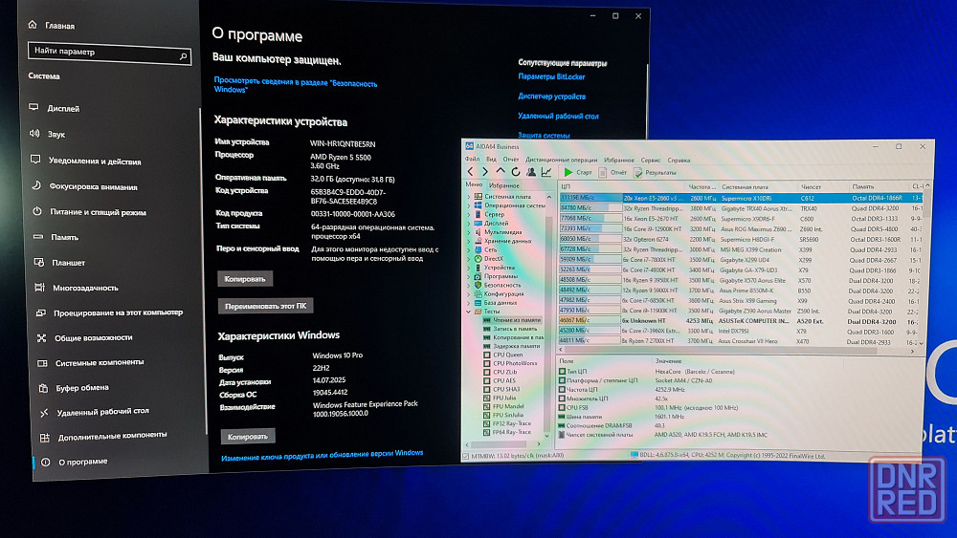Open the Вид menu in AIDA64
This screenshot has width=957, height=538.
coord(491,160)
